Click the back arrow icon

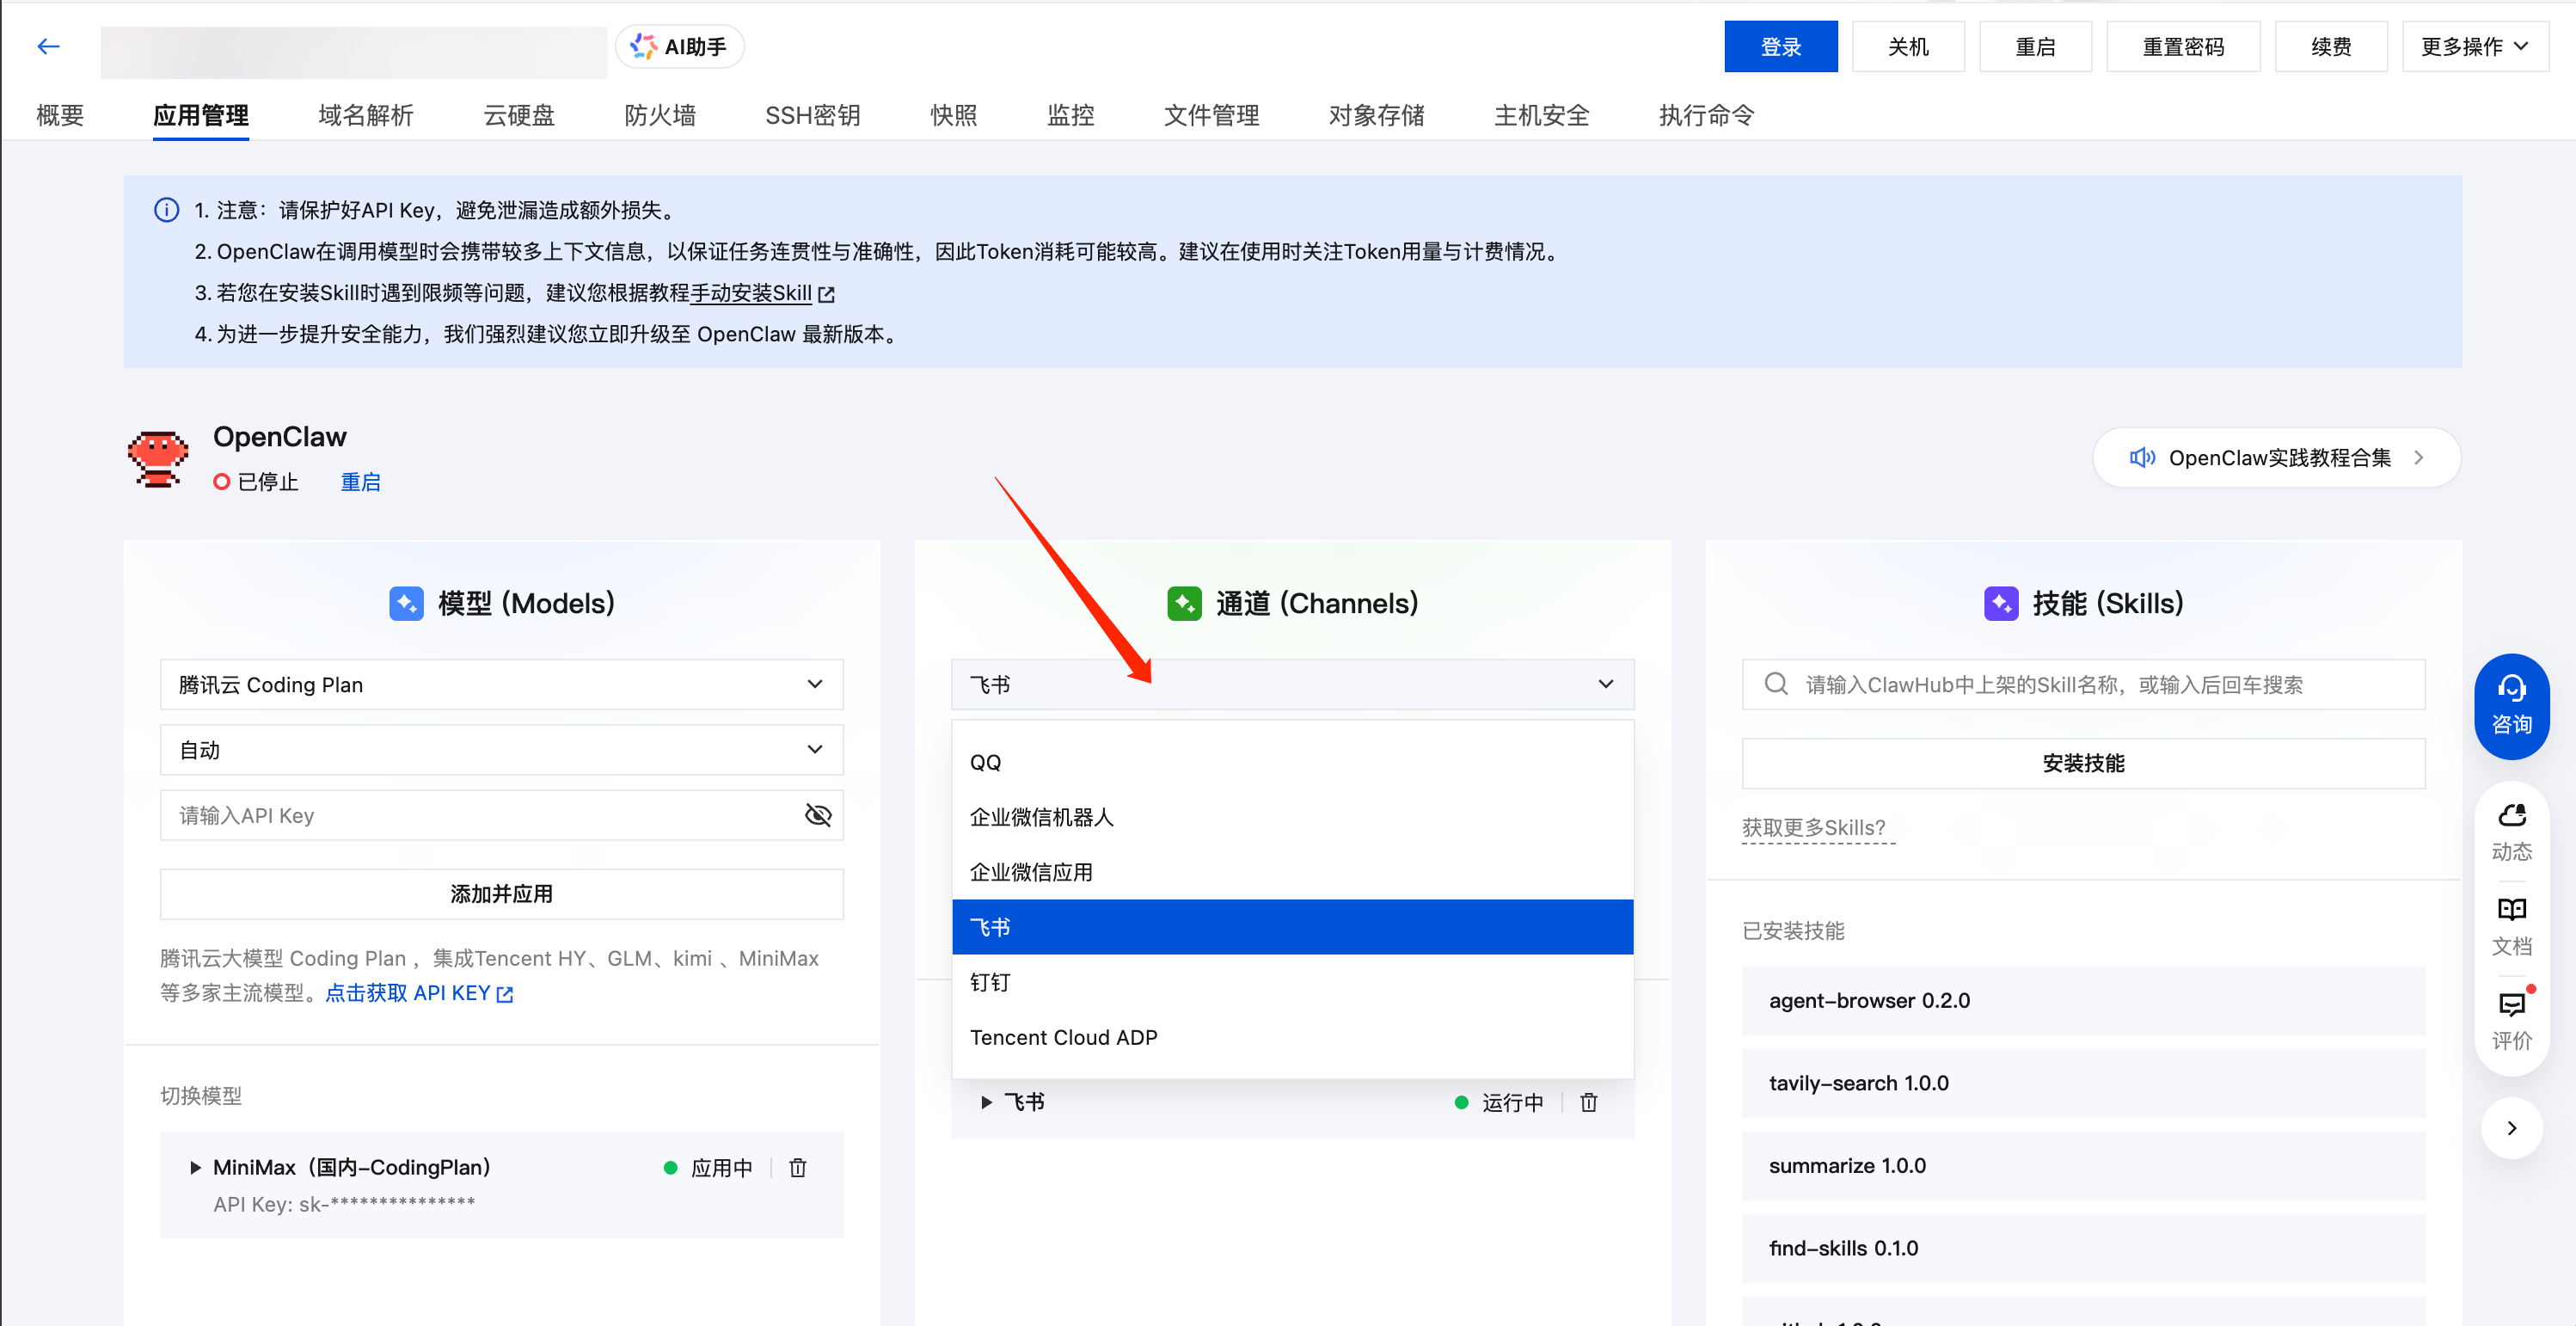coord(48,46)
